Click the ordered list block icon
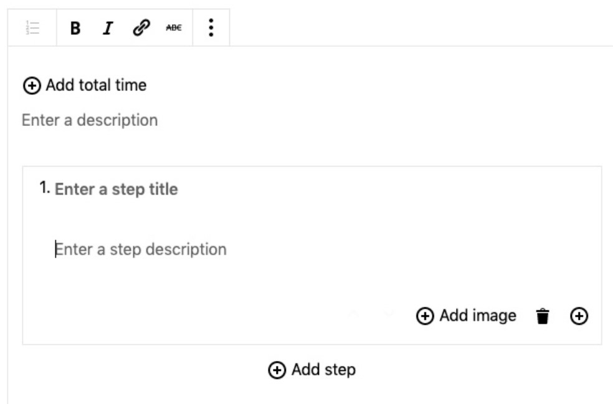 32,28
